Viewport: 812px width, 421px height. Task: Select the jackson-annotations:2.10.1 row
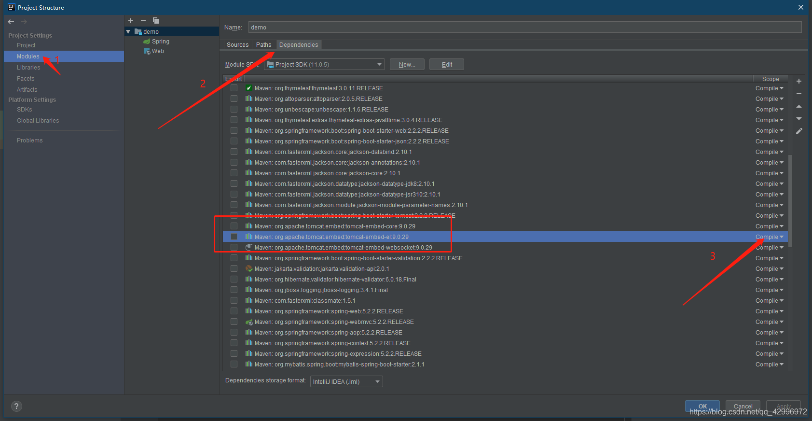(x=505, y=163)
